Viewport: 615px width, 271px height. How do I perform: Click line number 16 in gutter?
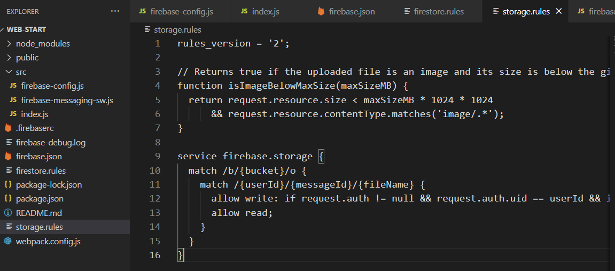point(155,255)
